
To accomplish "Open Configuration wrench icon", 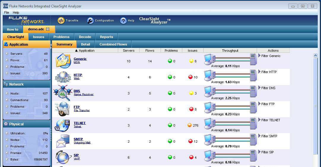I will point(90,21).
